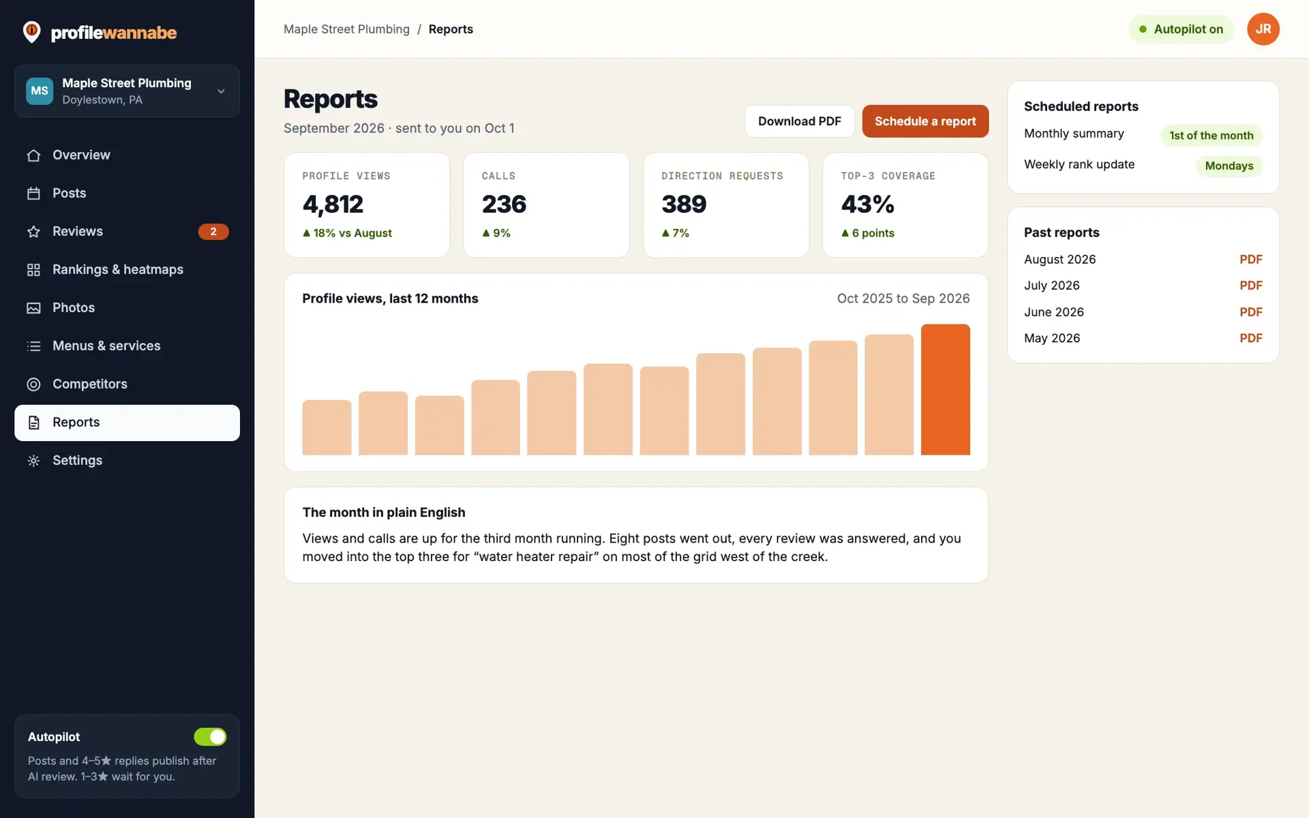The height and width of the screenshot is (818, 1309).
Task: Click the Autopilot on status pill
Action: [1181, 29]
